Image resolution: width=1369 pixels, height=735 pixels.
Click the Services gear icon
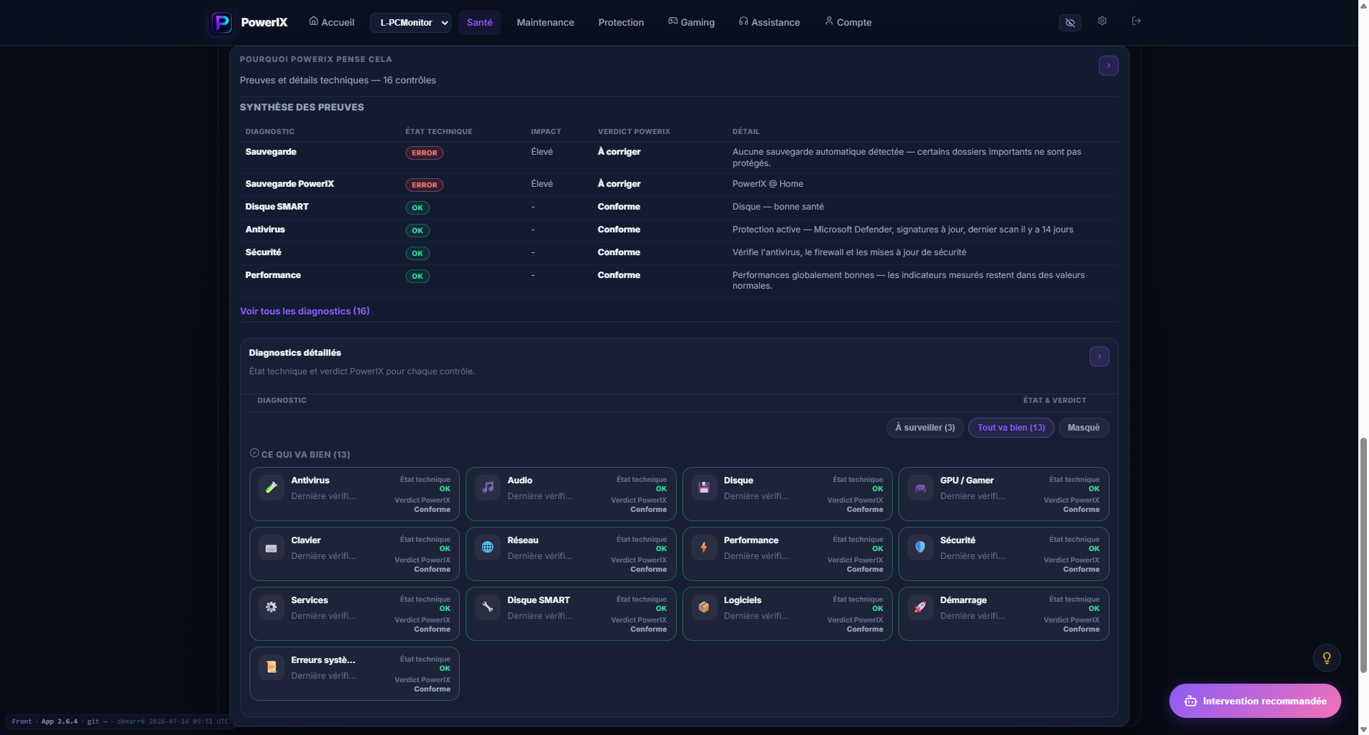[x=271, y=607]
